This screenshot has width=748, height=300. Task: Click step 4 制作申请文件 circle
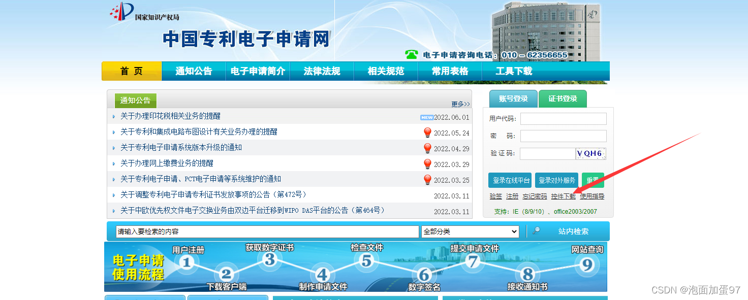click(322, 275)
